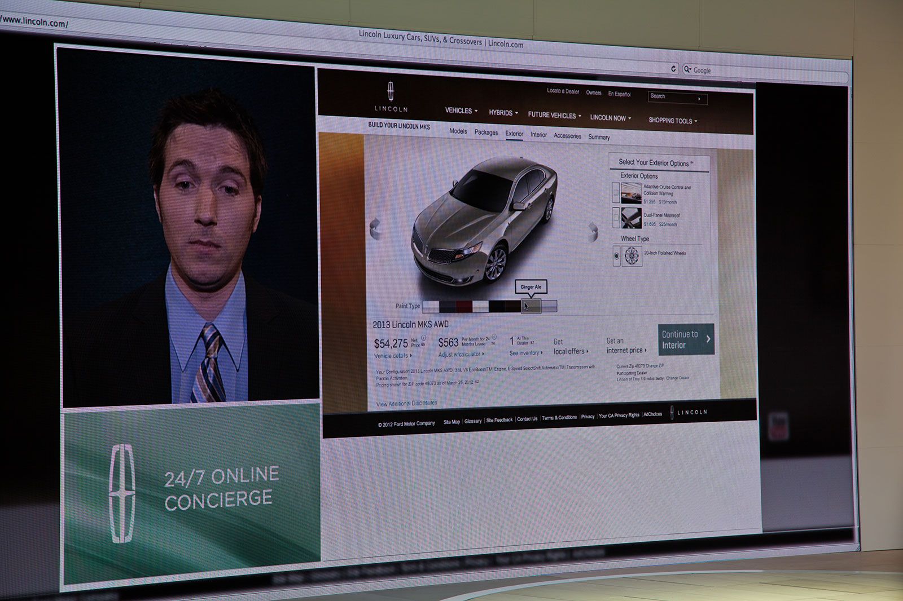Open the Owners link in header
The width and height of the screenshot is (903, 601).
[594, 92]
